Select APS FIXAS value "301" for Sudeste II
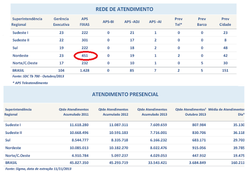This screenshot has height=171, width=250. (x=85, y=40)
